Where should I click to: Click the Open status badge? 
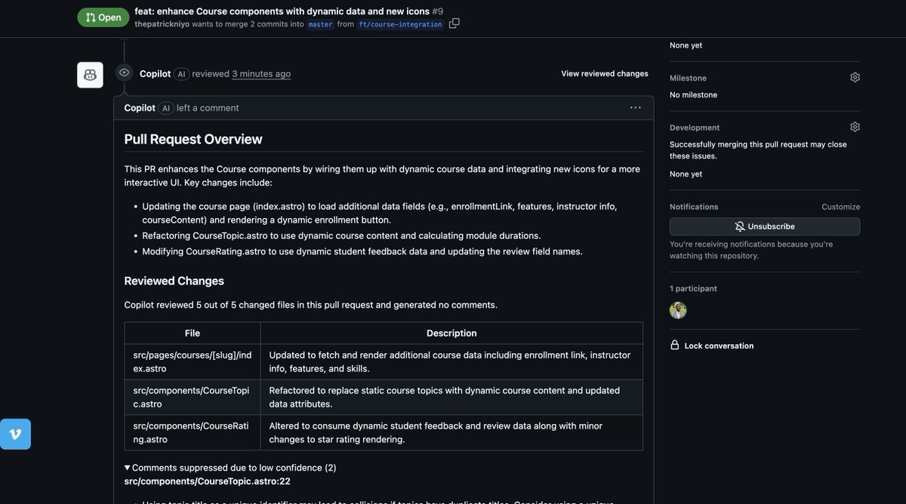coord(103,17)
